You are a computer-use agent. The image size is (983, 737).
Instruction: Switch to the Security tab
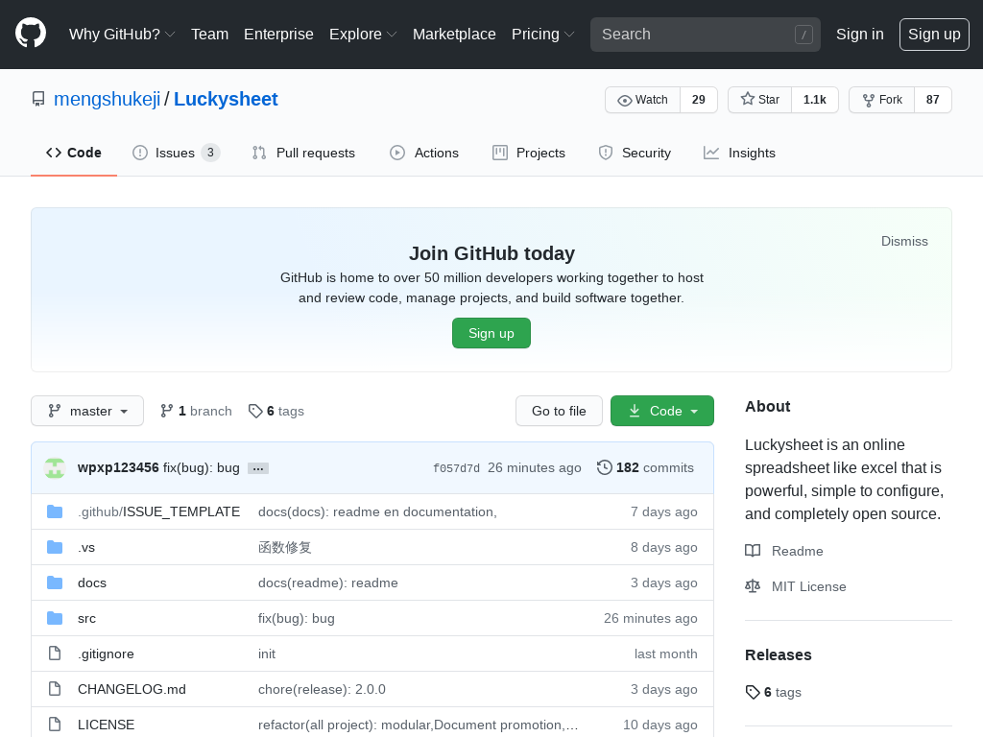point(635,153)
